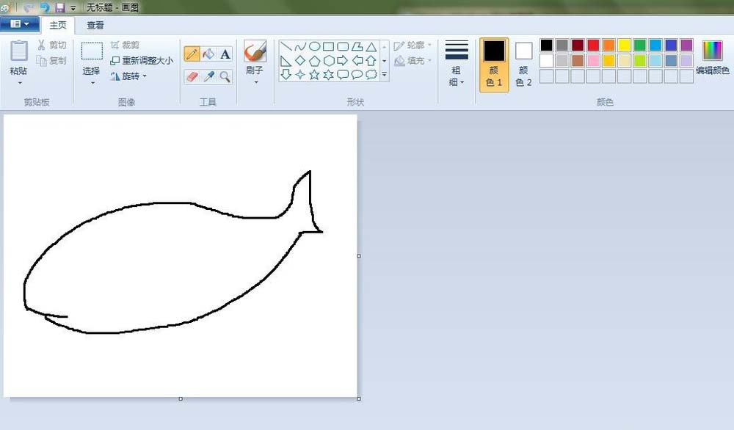Switch to the Home (主页) tab
The width and height of the screenshot is (734, 430).
click(58, 25)
